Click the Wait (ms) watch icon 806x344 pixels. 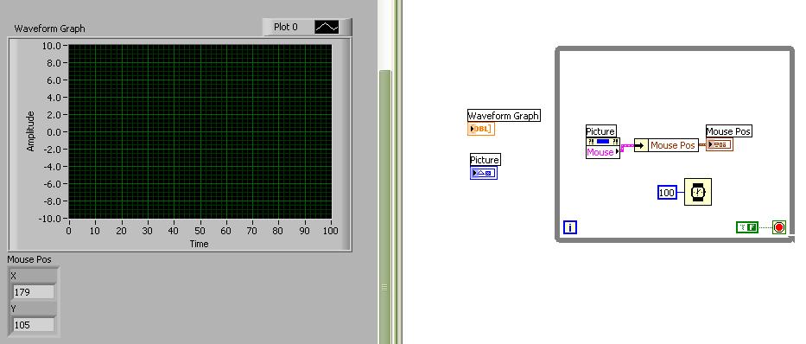click(x=697, y=192)
